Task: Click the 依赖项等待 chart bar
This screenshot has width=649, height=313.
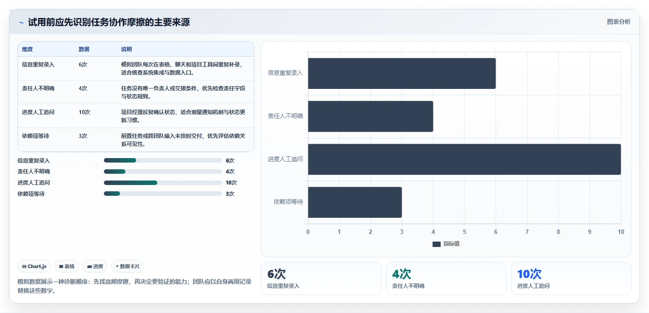Action: (x=355, y=202)
